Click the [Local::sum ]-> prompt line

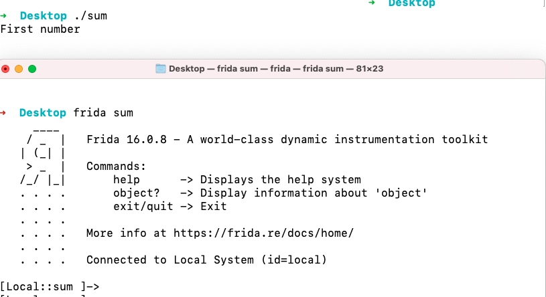(50, 286)
